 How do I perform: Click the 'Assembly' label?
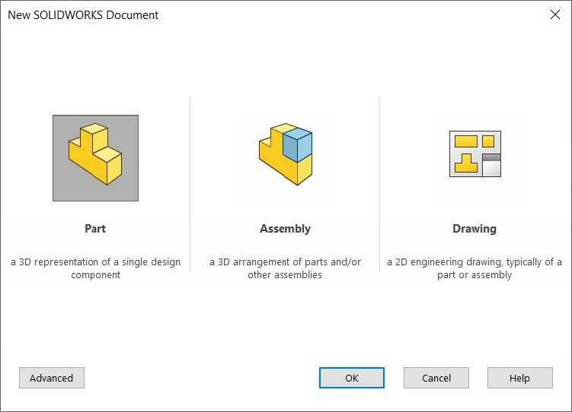click(286, 229)
